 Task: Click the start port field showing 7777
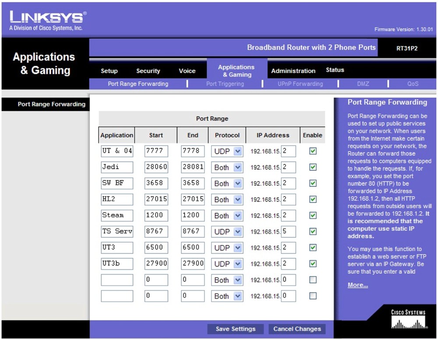(156, 151)
